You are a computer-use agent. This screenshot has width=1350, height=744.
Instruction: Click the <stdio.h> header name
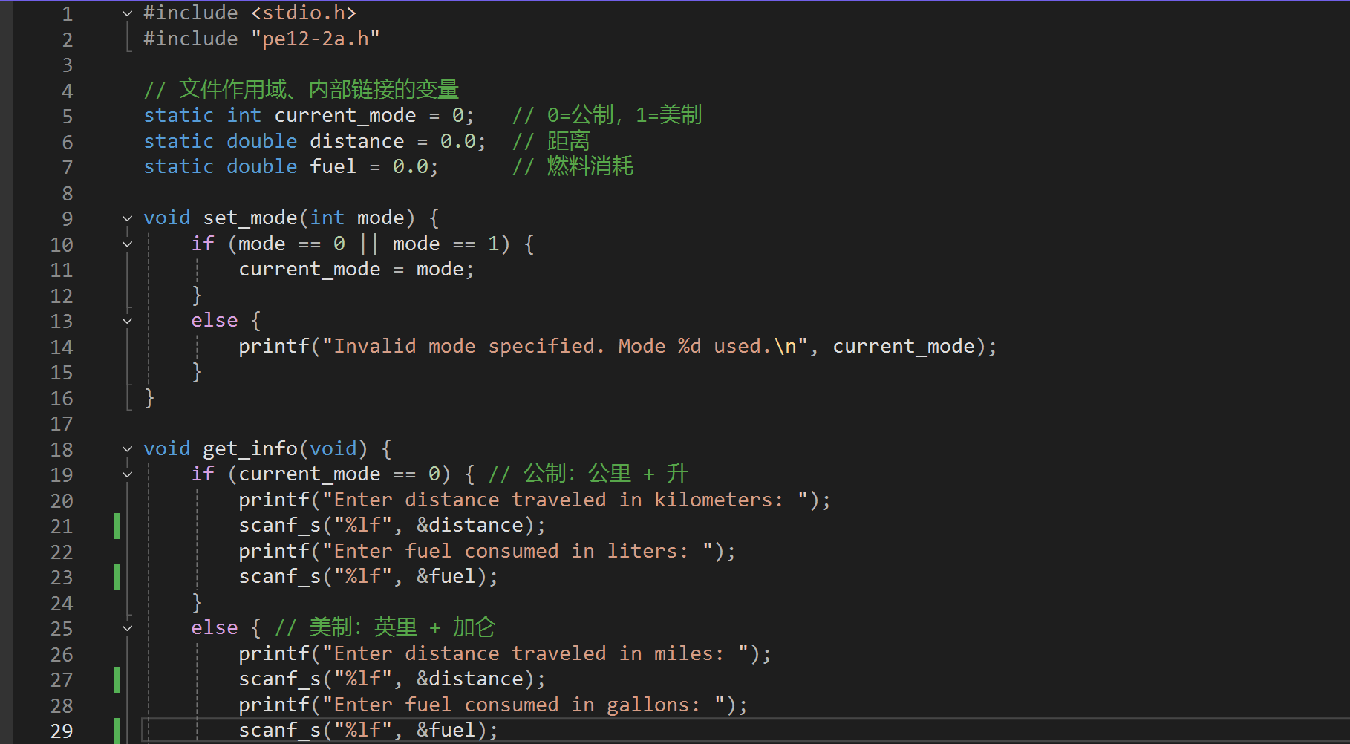click(304, 13)
